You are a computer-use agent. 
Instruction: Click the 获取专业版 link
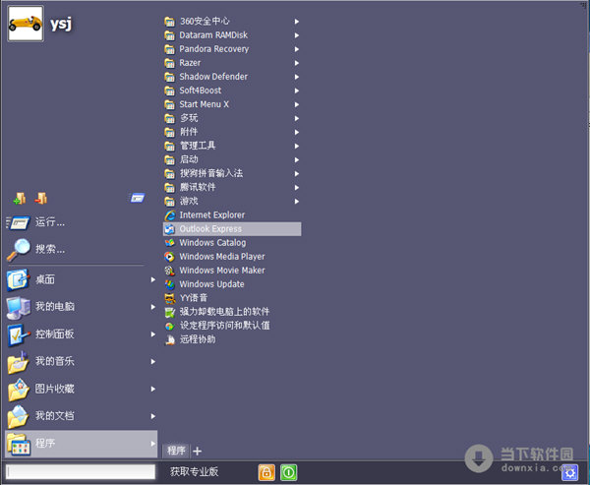(x=194, y=471)
